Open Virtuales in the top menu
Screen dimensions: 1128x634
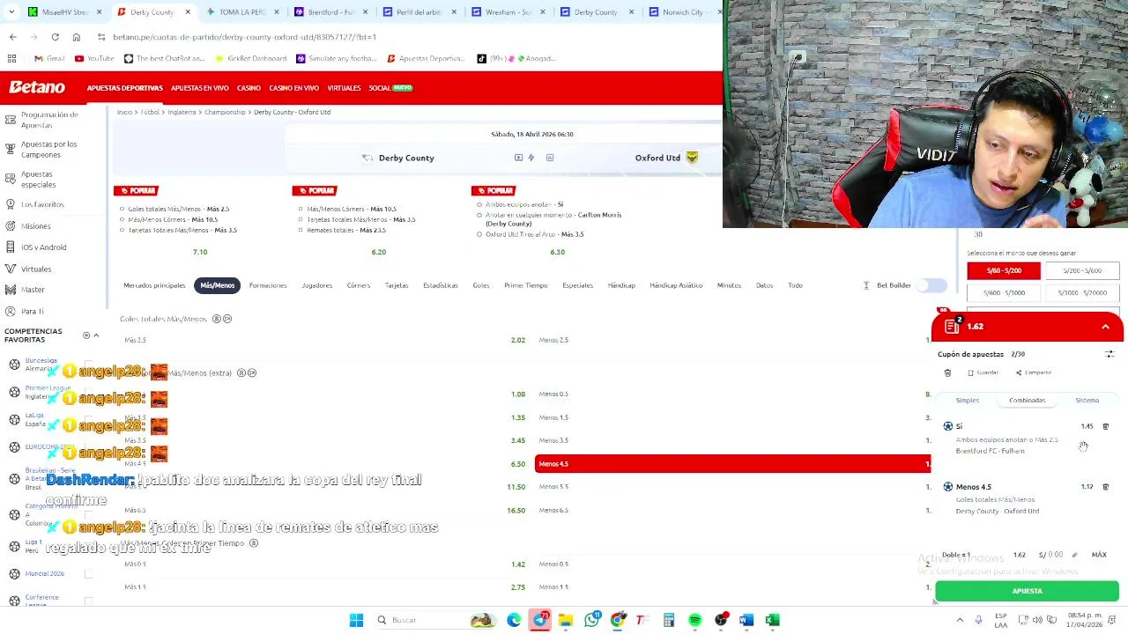click(x=344, y=88)
